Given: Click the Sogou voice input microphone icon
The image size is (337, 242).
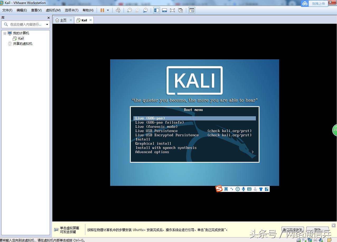Looking at the screenshot, I should click(x=244, y=189).
